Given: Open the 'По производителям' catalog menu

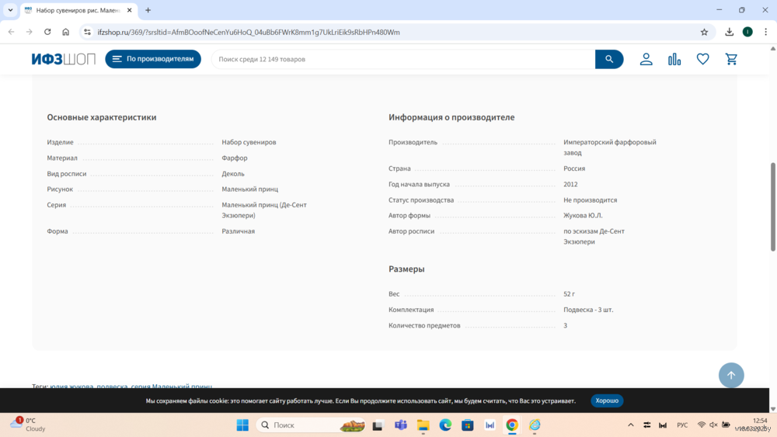Looking at the screenshot, I should pyautogui.click(x=153, y=59).
